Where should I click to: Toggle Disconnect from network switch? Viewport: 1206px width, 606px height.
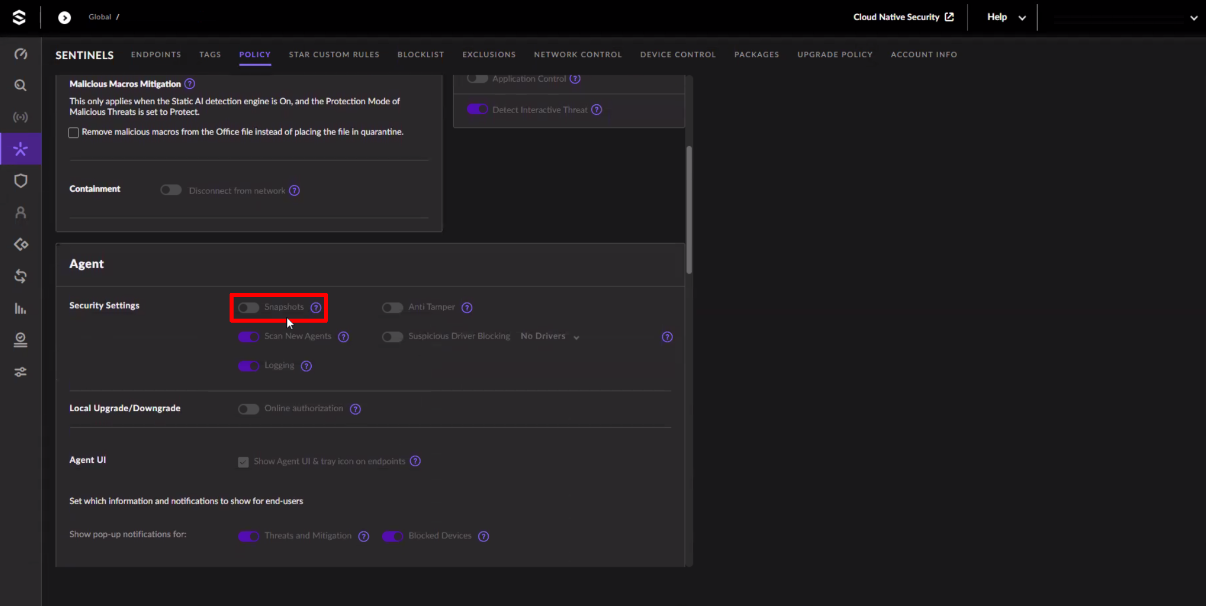(x=171, y=190)
